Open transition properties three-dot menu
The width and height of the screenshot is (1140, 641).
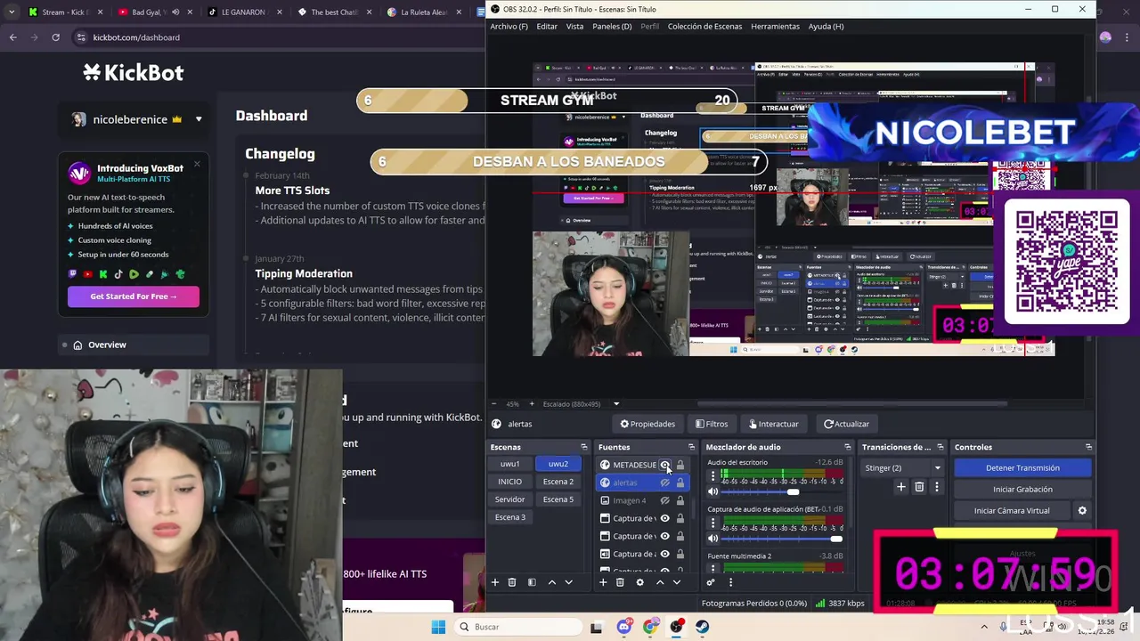click(936, 487)
